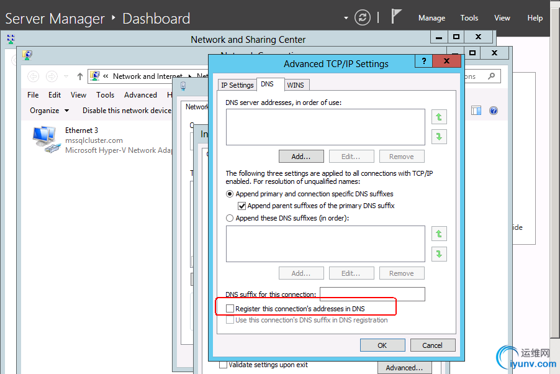Confirm Advanced TCP/IP Settings with OK
The width and height of the screenshot is (560, 374).
[x=382, y=345]
